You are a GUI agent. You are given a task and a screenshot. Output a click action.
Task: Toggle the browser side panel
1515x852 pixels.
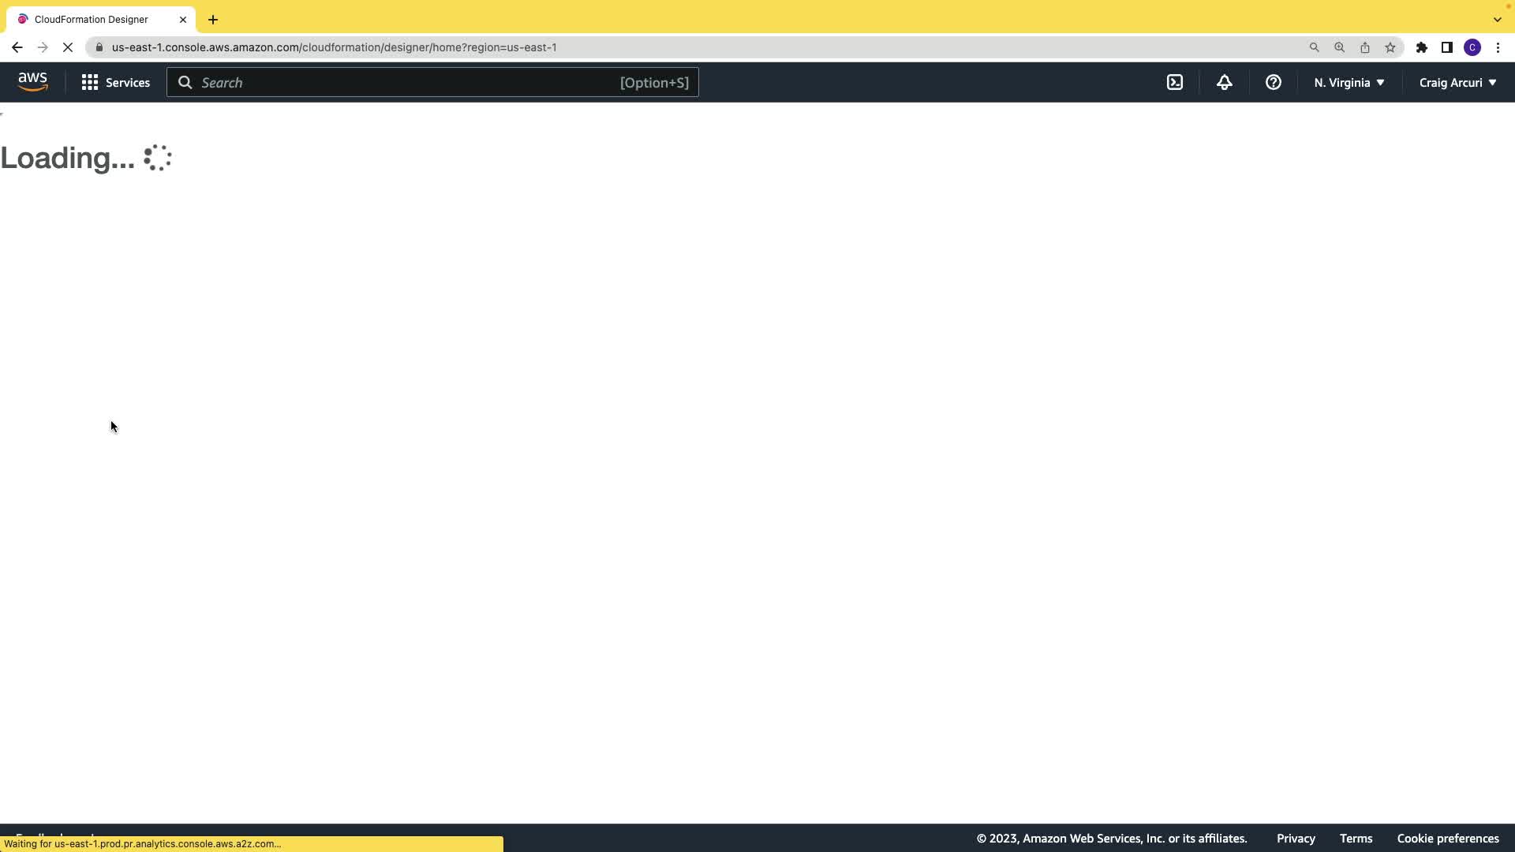(1446, 47)
